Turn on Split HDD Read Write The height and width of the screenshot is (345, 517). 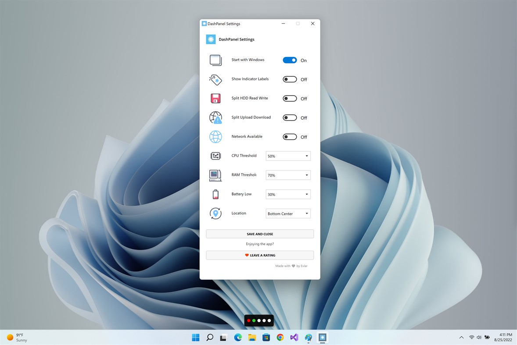click(x=290, y=98)
